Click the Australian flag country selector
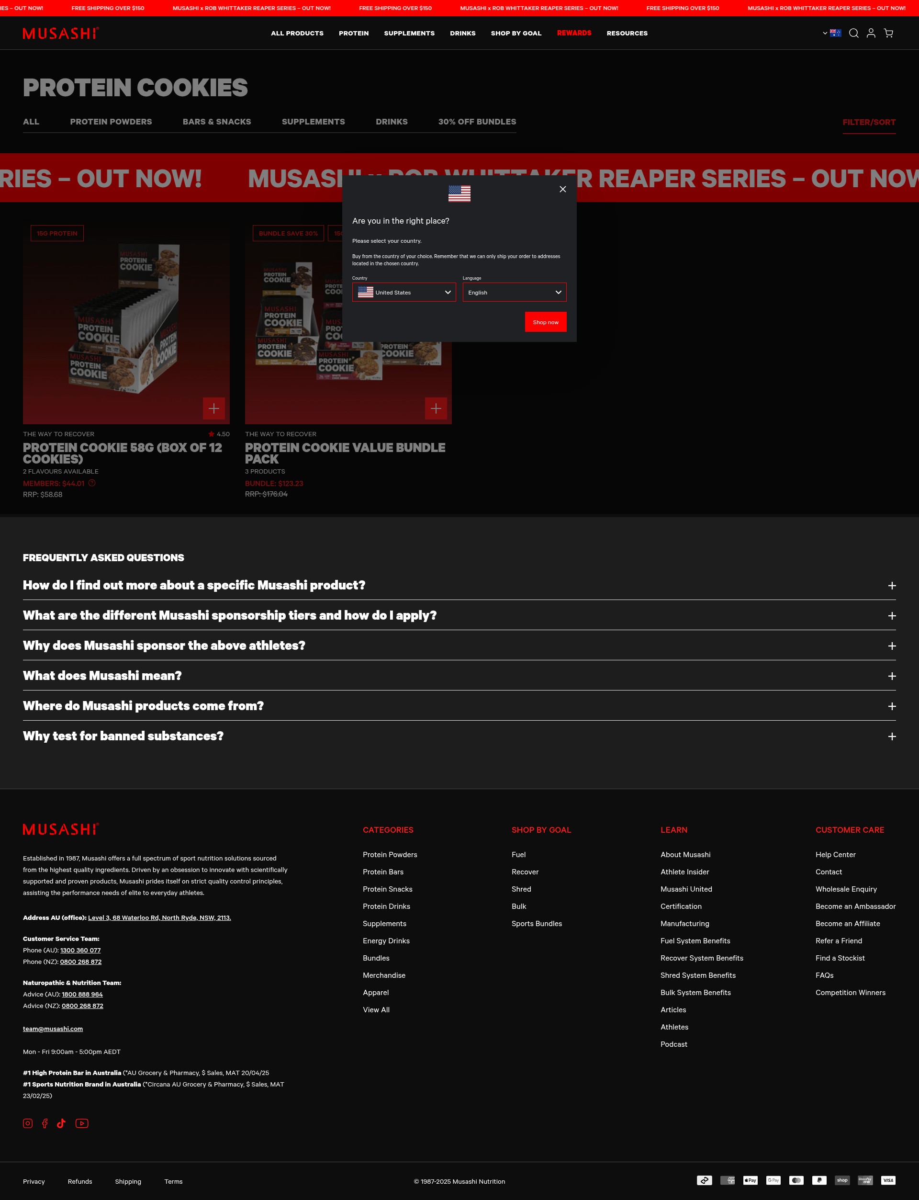The height and width of the screenshot is (1200, 919). [832, 33]
